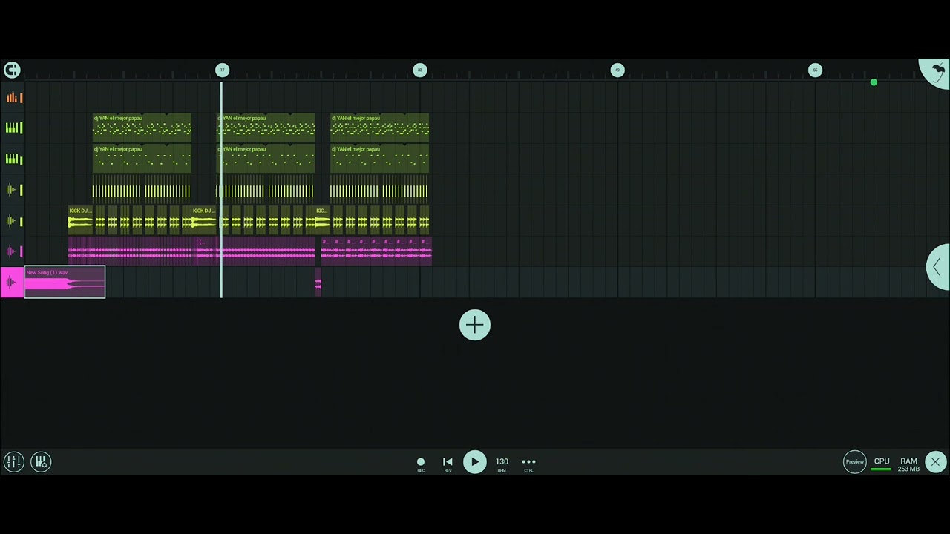Open the mixer sliders icon
Viewport: 950px width, 534px height.
[x=13, y=461]
